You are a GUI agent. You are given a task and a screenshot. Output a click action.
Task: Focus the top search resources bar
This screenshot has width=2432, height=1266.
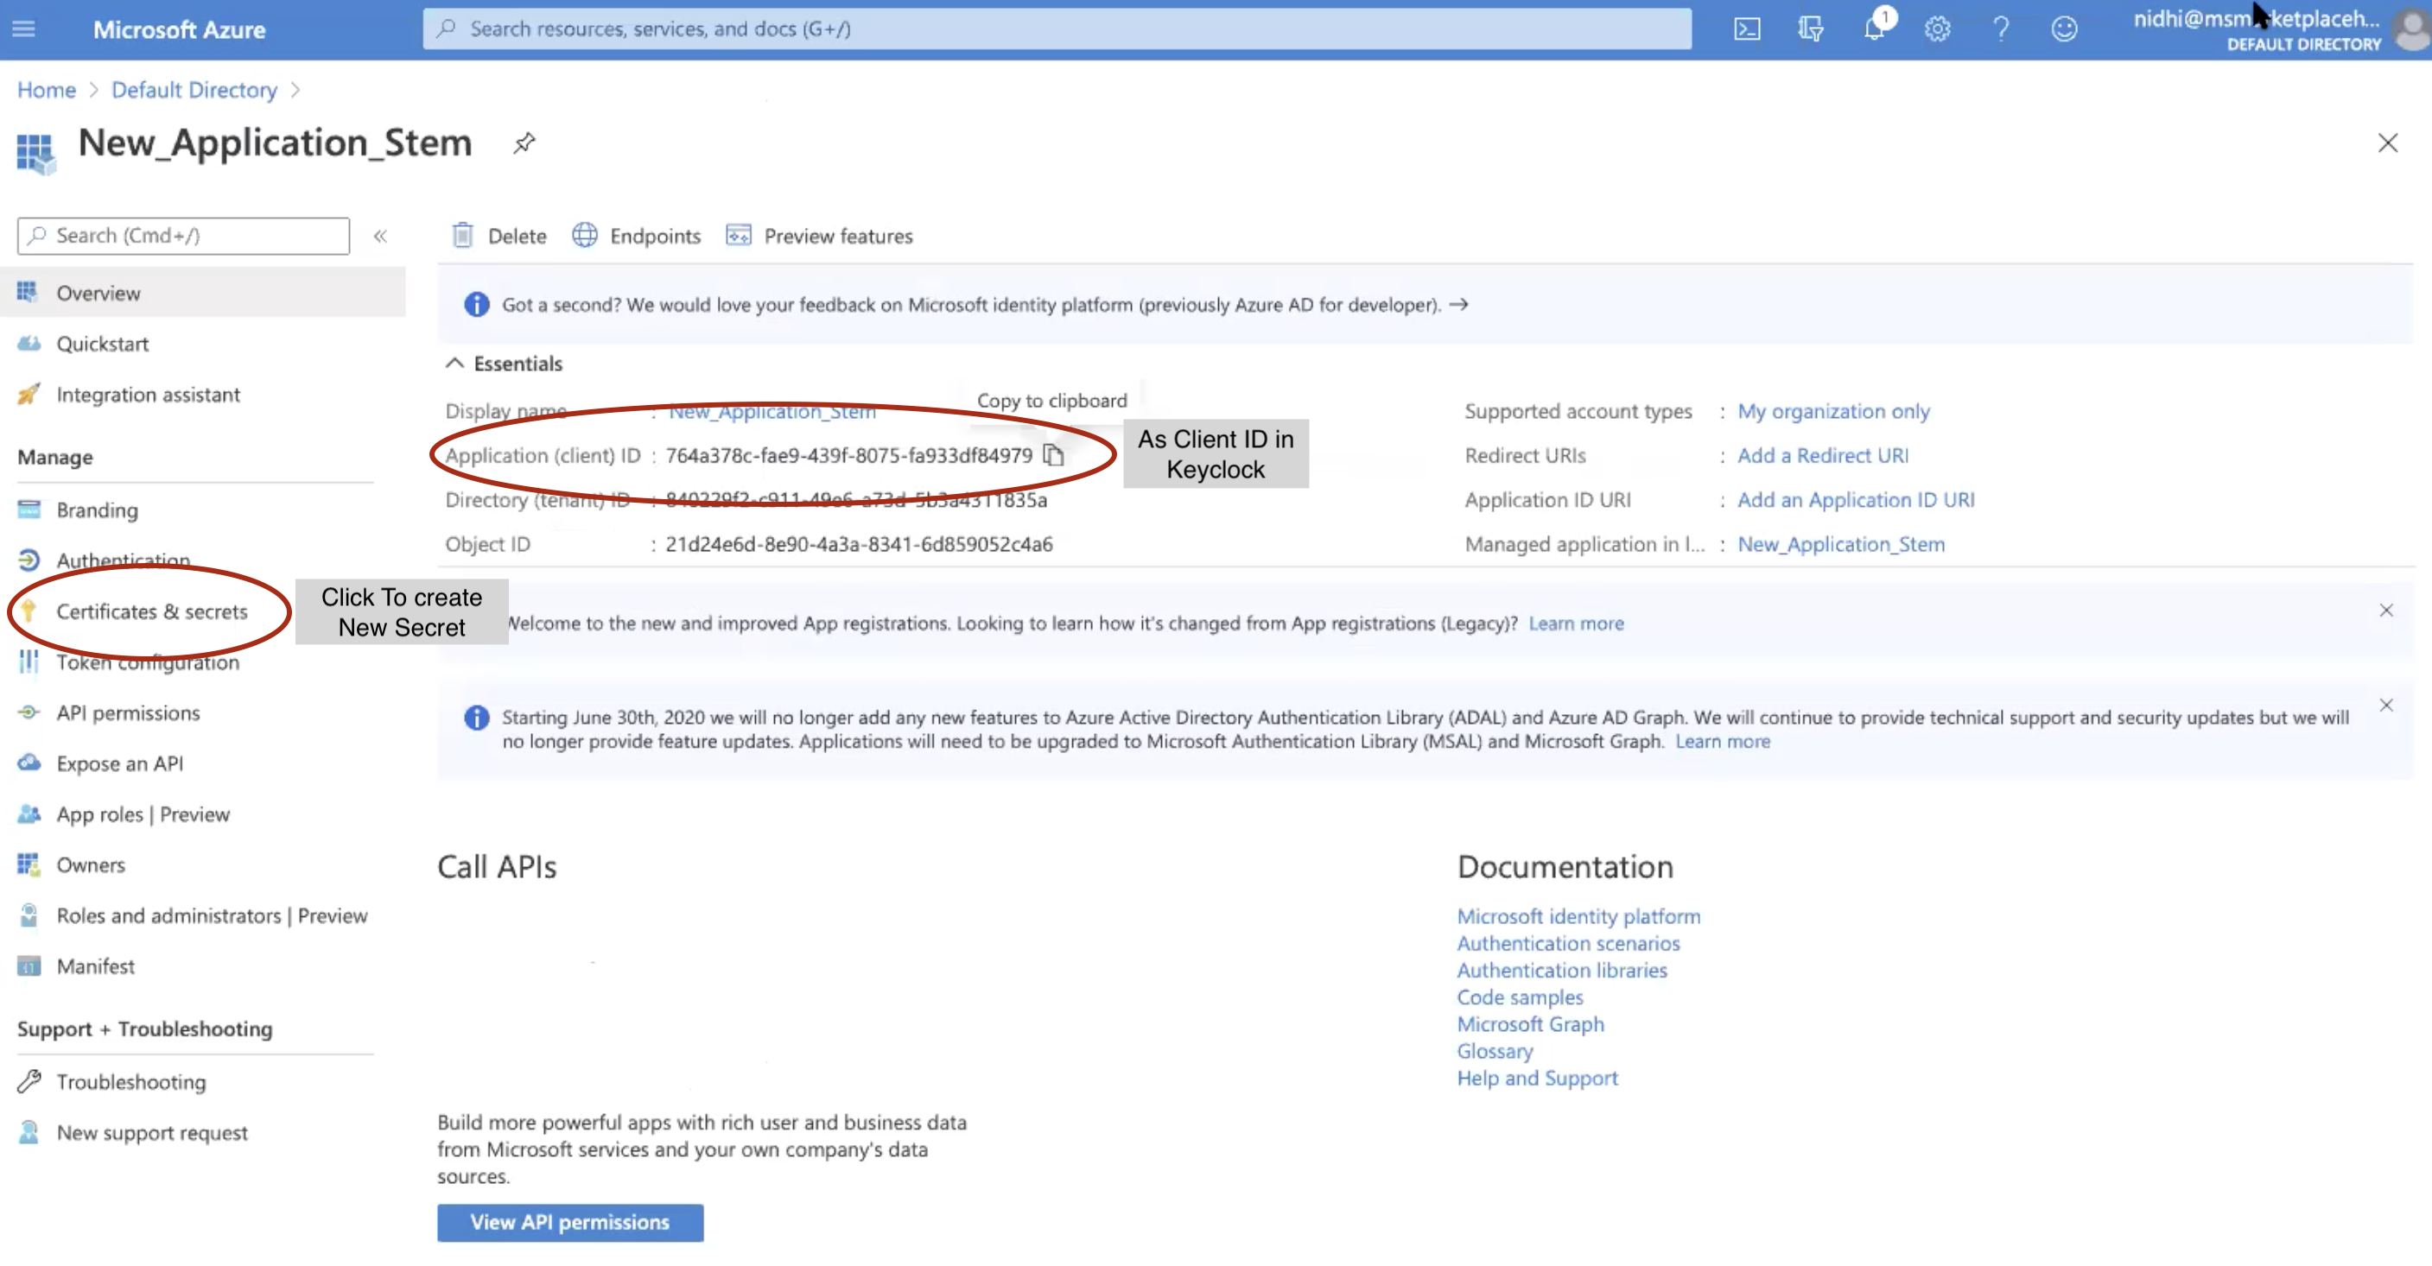coord(1057,28)
